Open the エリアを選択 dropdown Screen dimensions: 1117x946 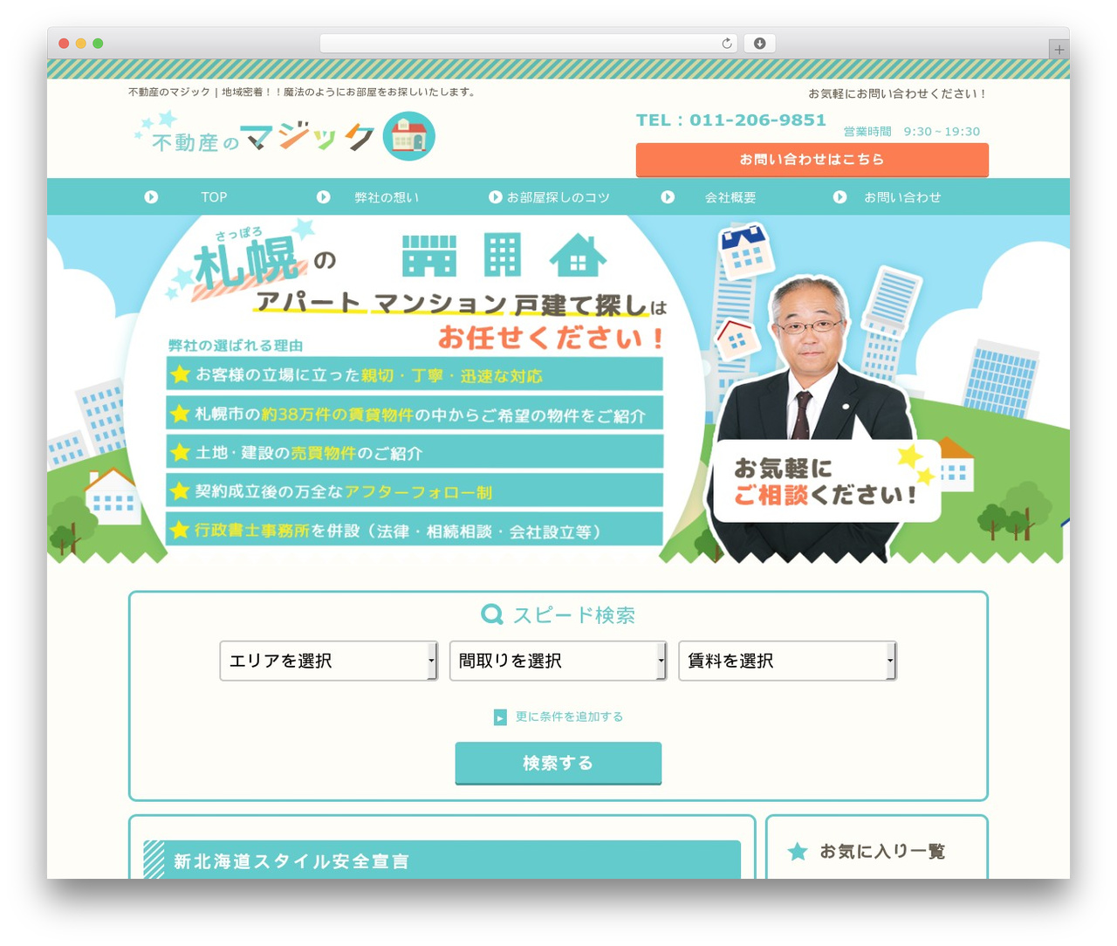pos(329,661)
